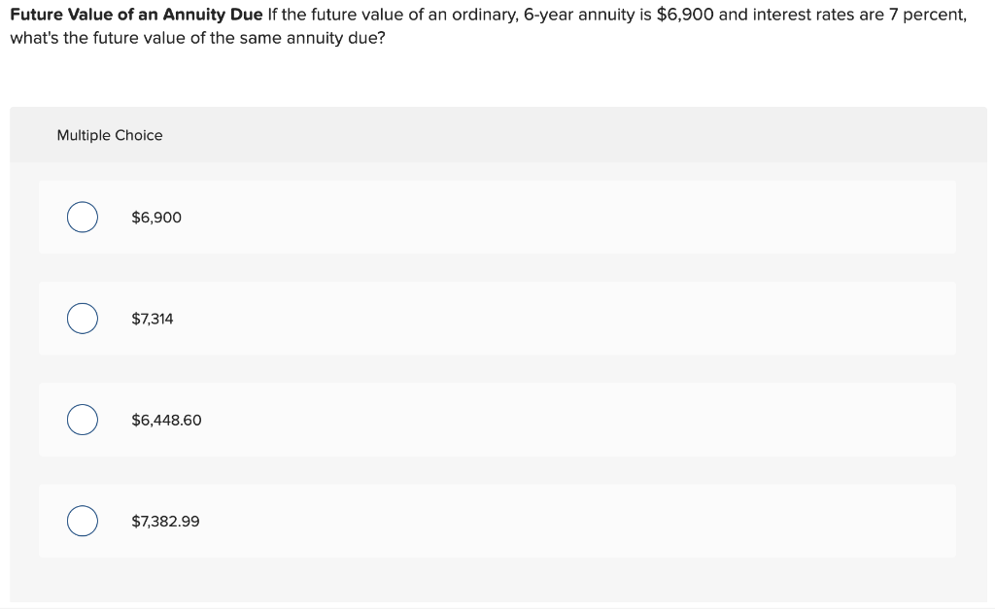This screenshot has height=610, width=995.
Task: Click the $6,448.60 answer label
Action: [166, 420]
